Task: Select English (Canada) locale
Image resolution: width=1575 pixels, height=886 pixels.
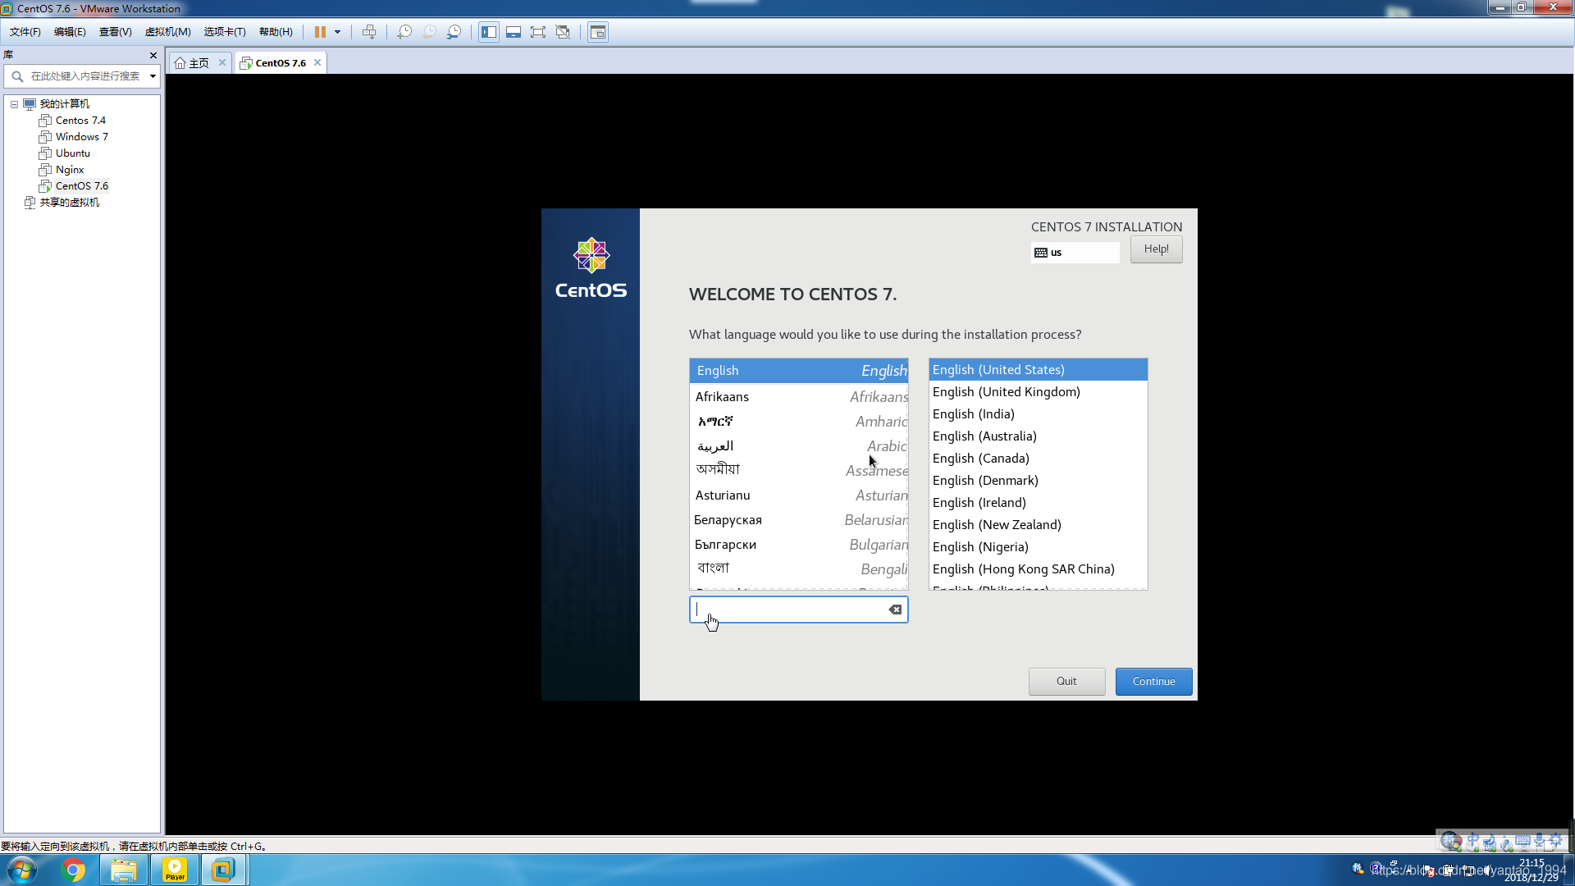Action: click(1038, 459)
